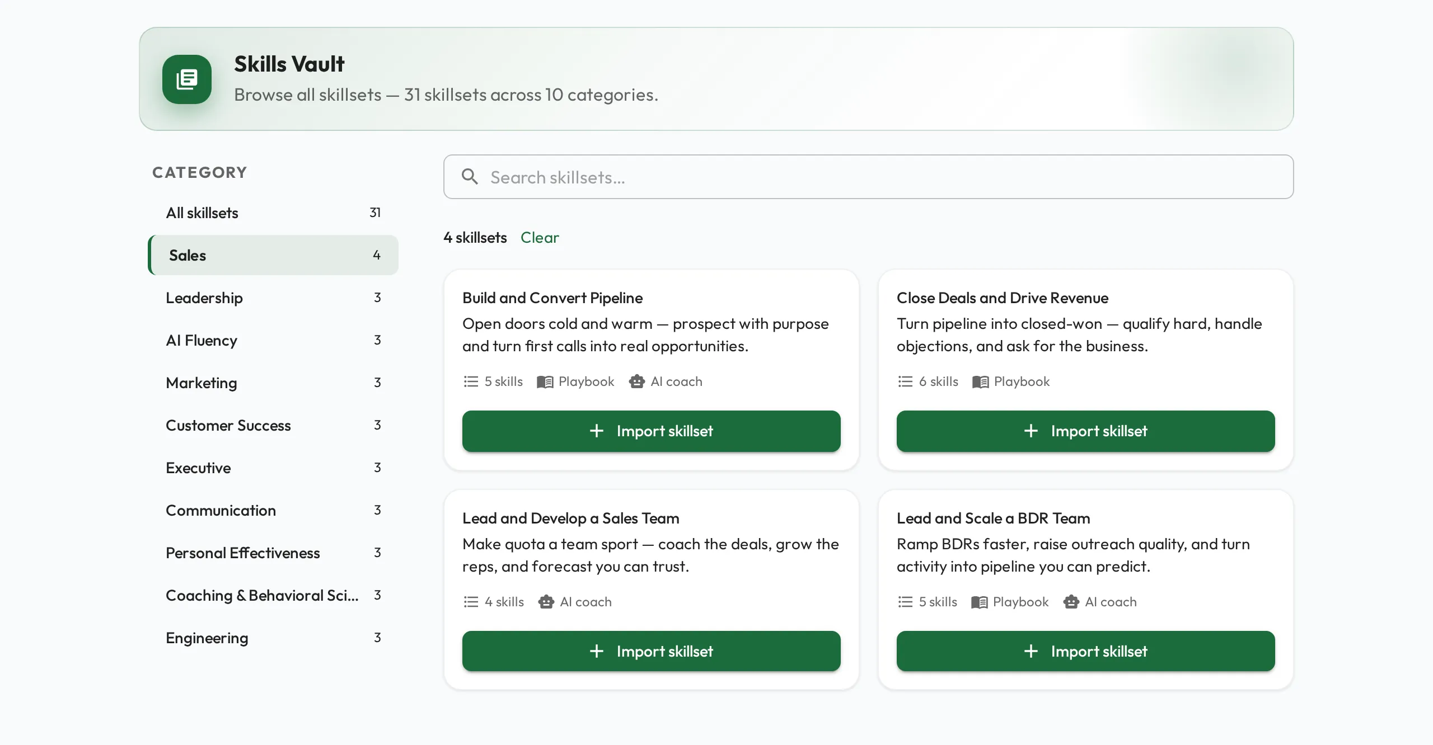Click skills list icon on Close Deals and Drive Revenue
Viewport: 1433px width, 745px height.
[905, 381]
